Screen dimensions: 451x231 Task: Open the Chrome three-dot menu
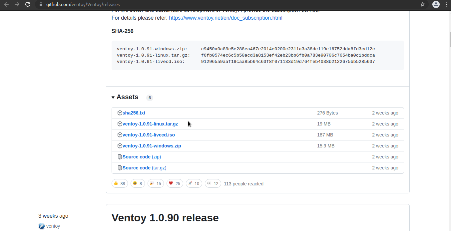[447, 4]
